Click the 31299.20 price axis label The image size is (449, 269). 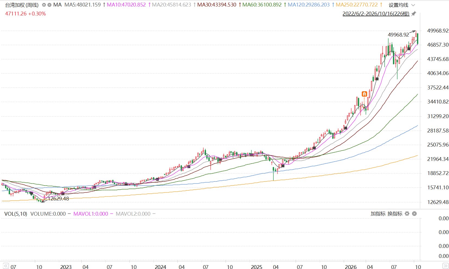[438, 116]
